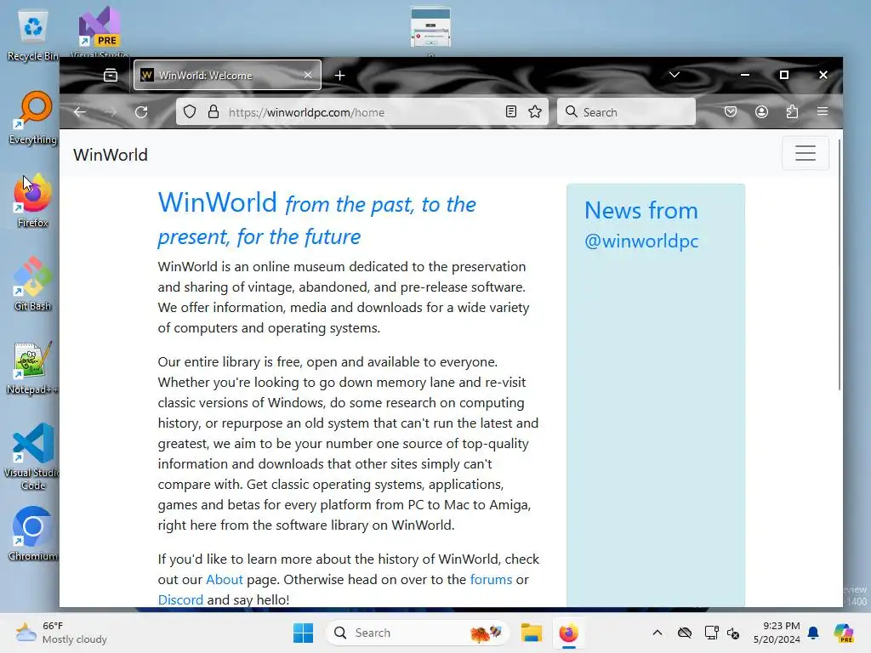This screenshot has width=871, height=653.
Task: Select Git Bash desktop shortcut
Action: click(x=33, y=284)
